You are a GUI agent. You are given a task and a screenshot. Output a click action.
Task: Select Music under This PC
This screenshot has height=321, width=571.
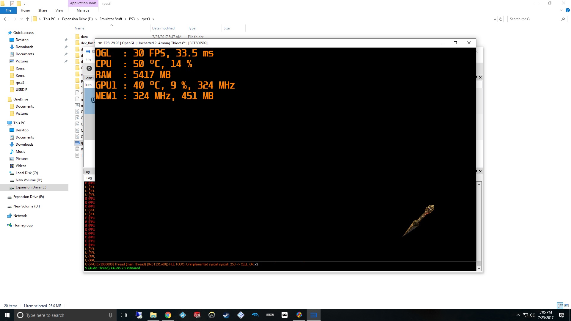(x=21, y=152)
